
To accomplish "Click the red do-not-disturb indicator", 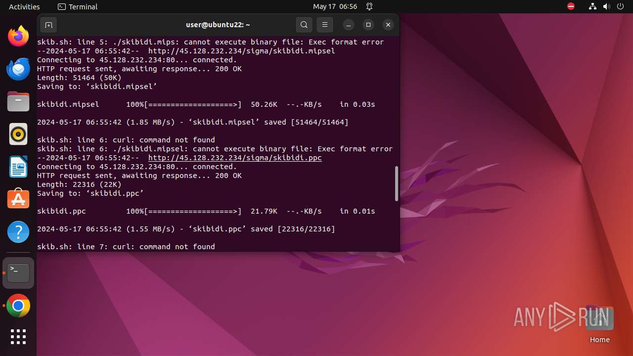I will click(x=571, y=6).
